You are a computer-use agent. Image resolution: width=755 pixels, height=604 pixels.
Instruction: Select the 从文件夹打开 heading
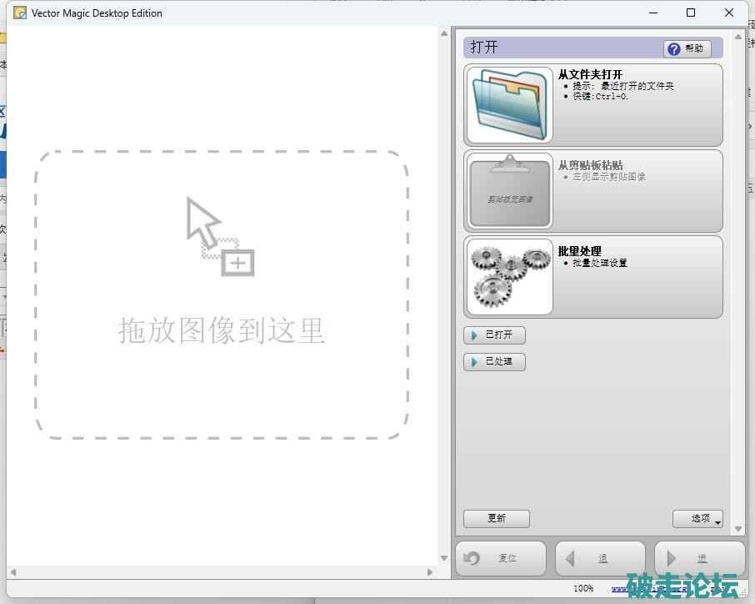pyautogui.click(x=590, y=74)
